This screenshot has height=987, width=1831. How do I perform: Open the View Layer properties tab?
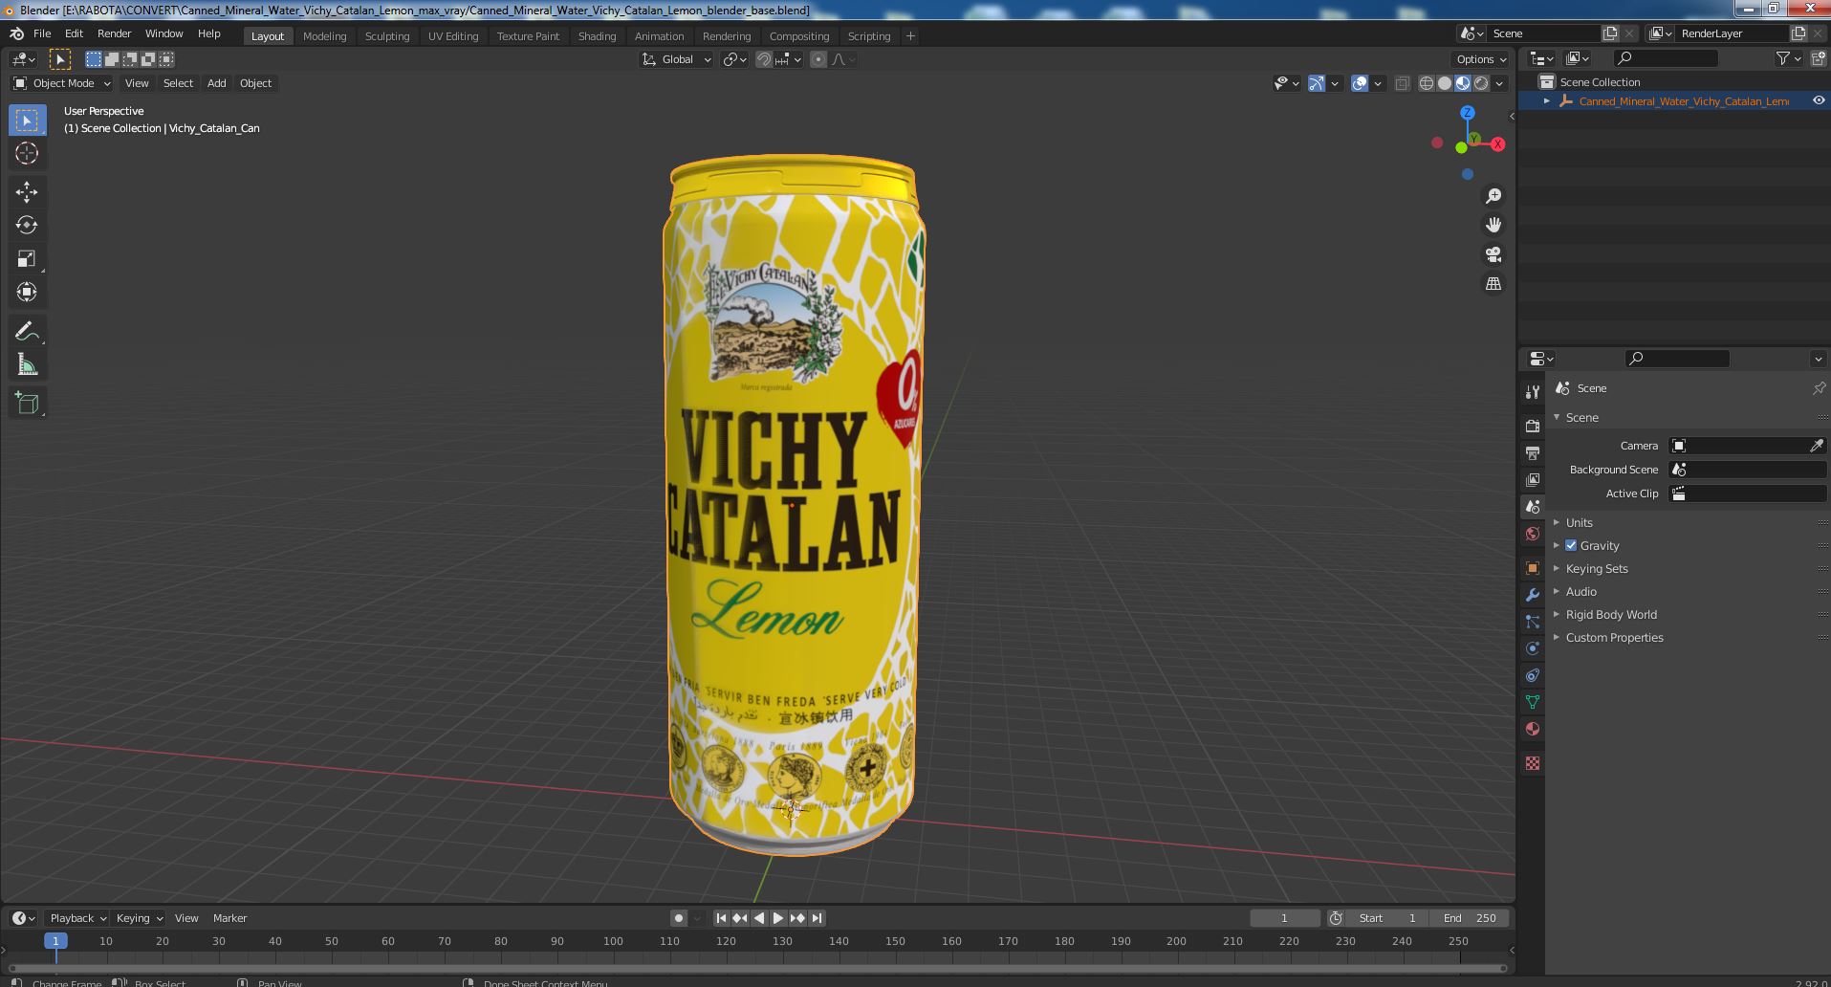tap(1533, 479)
